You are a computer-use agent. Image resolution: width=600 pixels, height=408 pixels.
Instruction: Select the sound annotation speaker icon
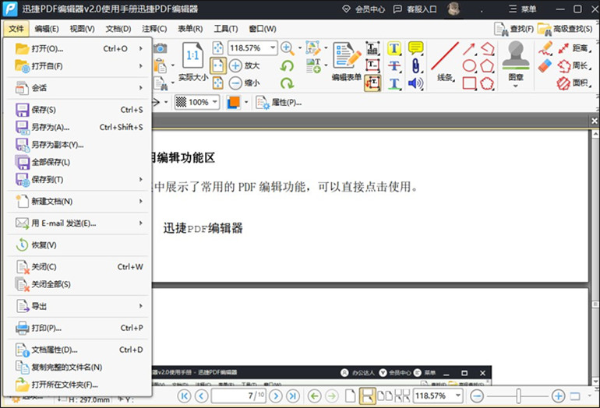pyautogui.click(x=415, y=83)
